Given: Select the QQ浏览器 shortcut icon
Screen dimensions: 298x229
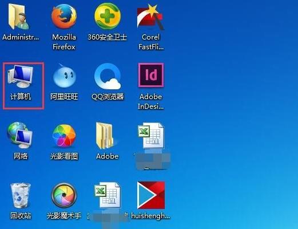Looking at the screenshot, I should [x=108, y=76].
